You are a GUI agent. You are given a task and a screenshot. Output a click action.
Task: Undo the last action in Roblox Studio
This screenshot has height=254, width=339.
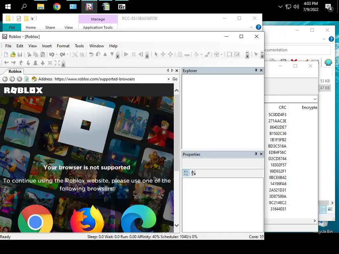pos(52,55)
